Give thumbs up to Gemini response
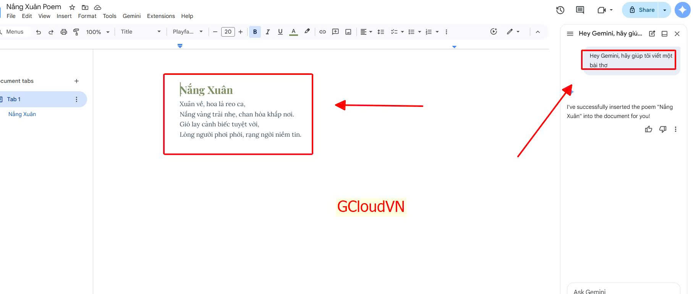 point(649,129)
